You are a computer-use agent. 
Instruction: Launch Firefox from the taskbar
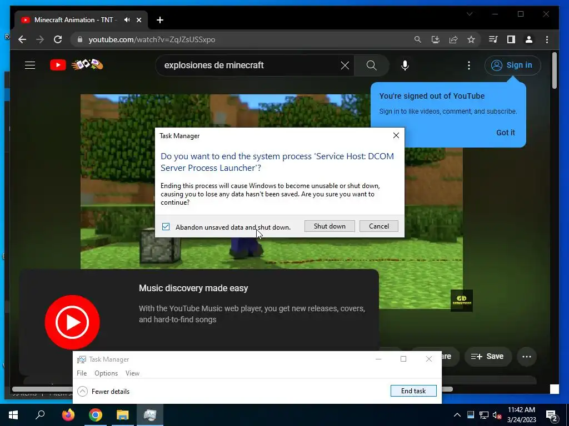tap(68, 415)
